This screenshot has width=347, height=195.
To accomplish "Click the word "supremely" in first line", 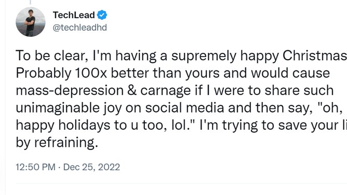I will [x=204, y=56].
